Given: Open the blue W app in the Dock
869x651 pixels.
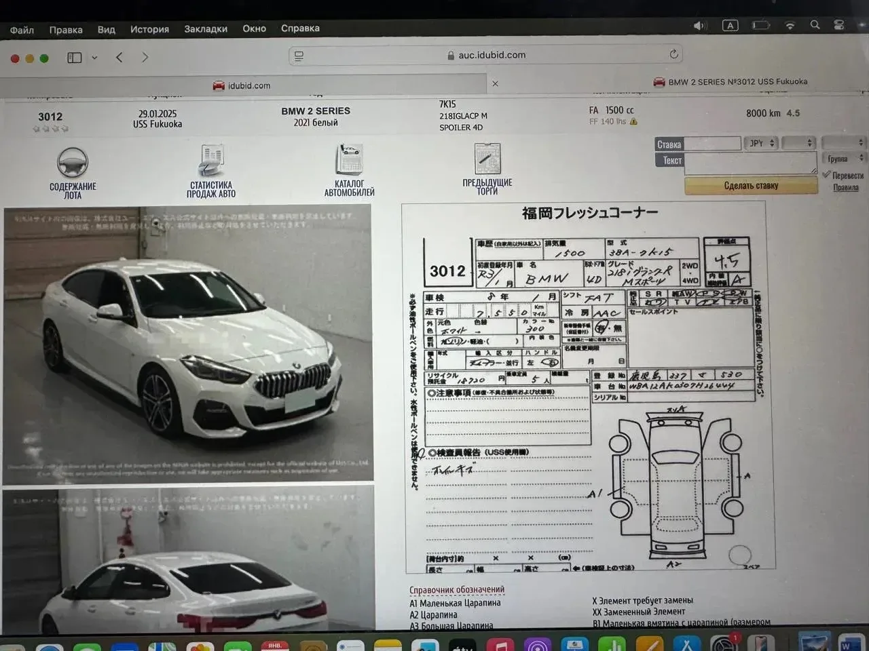Looking at the screenshot, I should 851,643.
